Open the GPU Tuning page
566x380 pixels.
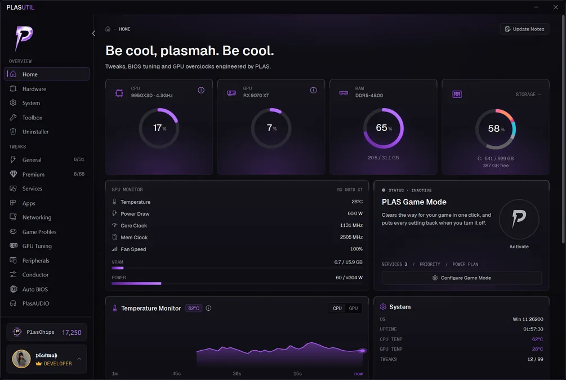47,246
